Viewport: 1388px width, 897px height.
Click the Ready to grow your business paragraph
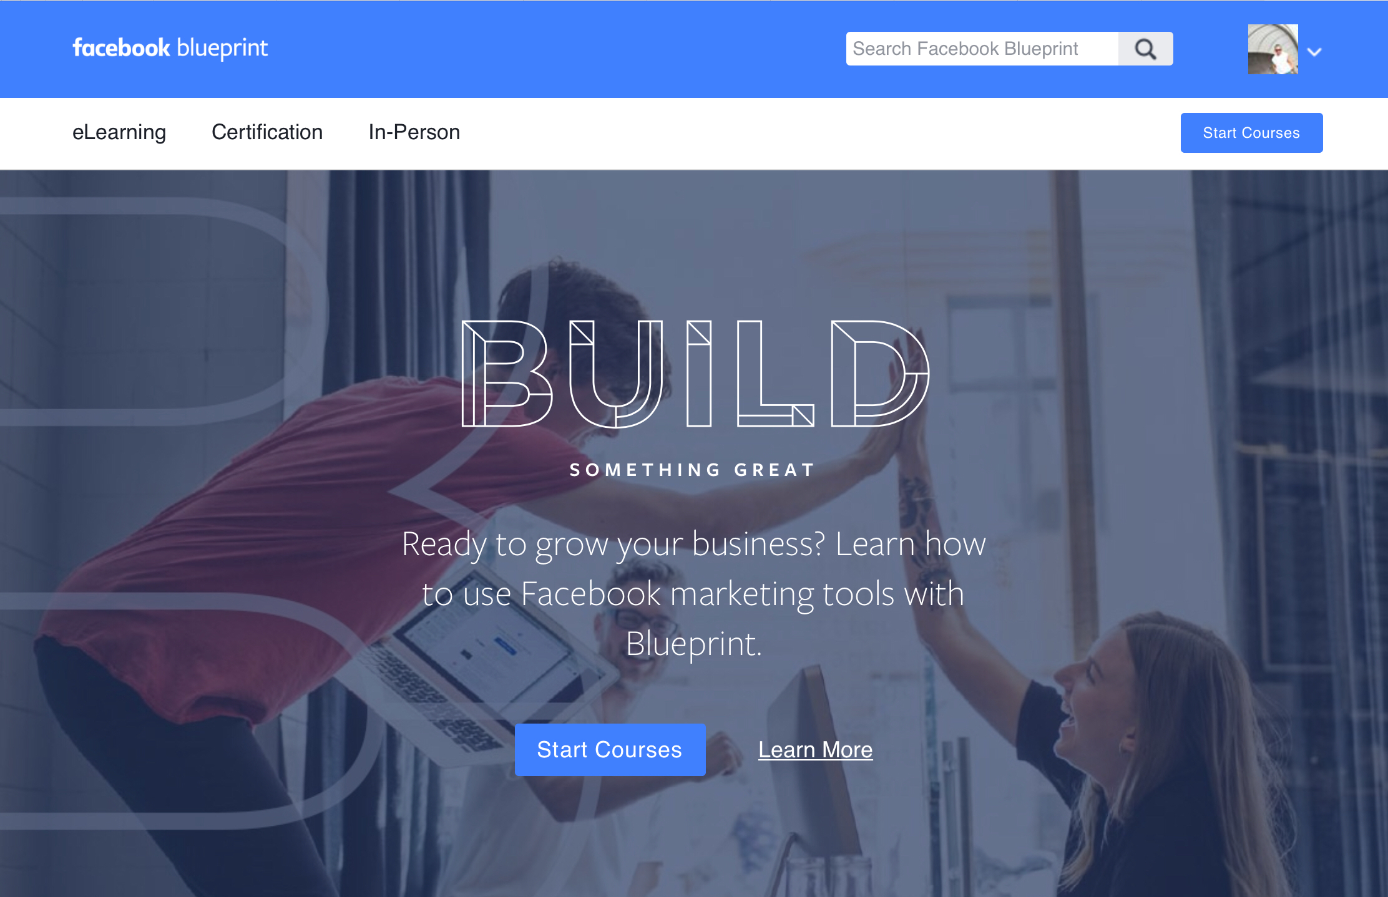[694, 593]
